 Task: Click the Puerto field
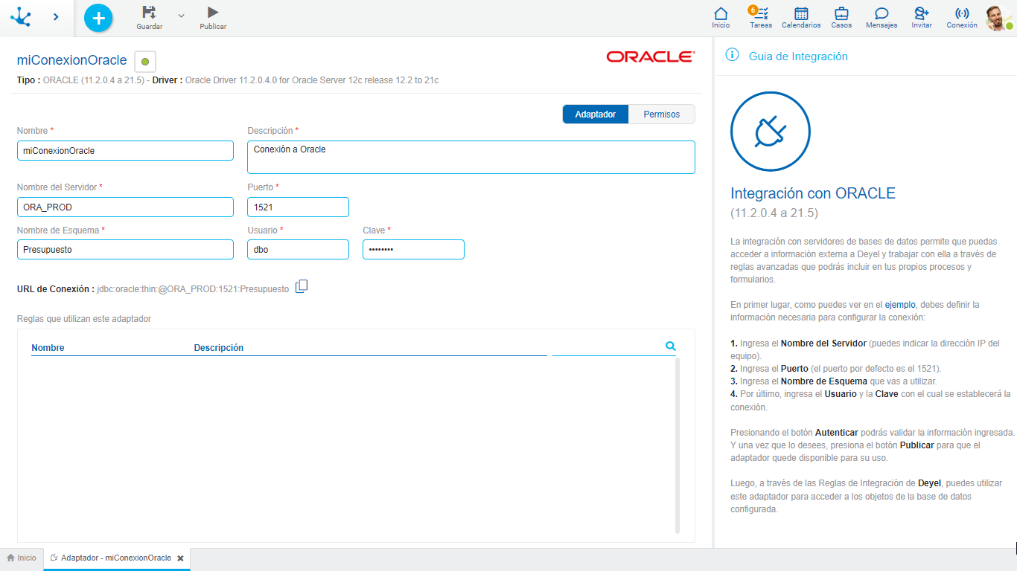tap(298, 207)
